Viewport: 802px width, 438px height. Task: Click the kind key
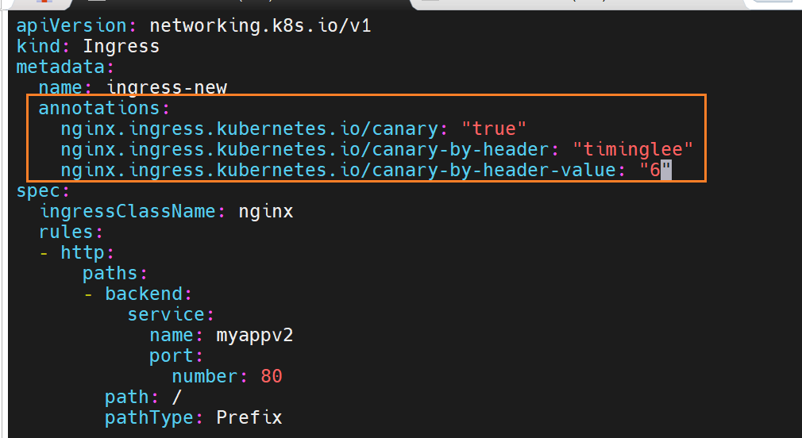[38, 47]
